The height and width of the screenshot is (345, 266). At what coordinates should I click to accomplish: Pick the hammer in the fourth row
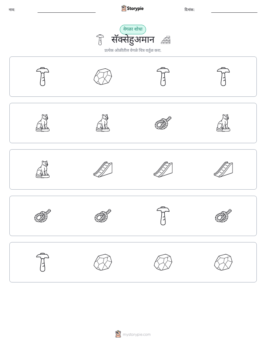(x=163, y=216)
